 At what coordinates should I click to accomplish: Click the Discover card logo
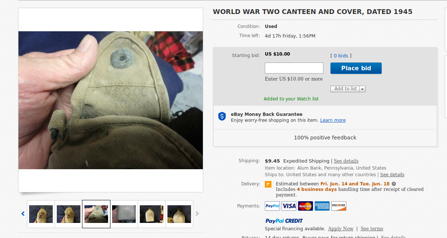pyautogui.click(x=339, y=206)
